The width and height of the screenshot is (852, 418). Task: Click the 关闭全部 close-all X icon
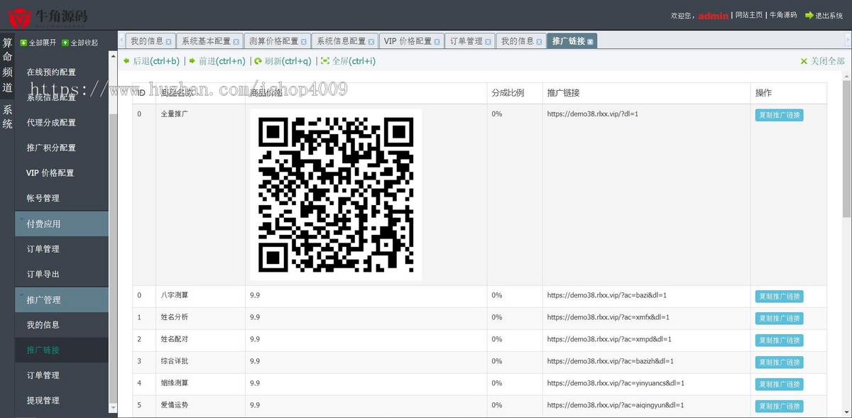click(804, 62)
